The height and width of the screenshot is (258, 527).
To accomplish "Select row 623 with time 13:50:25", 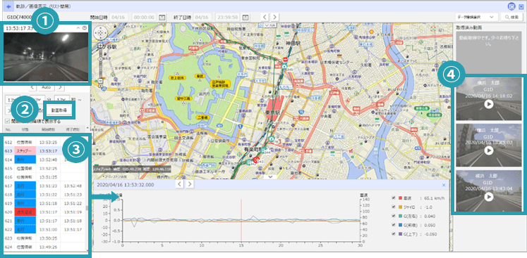I will 44,238.
